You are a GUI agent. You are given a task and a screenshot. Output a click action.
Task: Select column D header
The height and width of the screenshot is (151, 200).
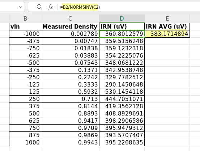click(122, 19)
